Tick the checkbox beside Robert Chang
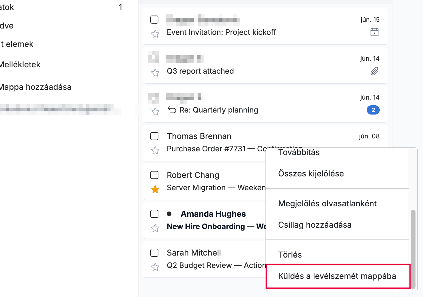The image size is (423, 297). coord(154,175)
